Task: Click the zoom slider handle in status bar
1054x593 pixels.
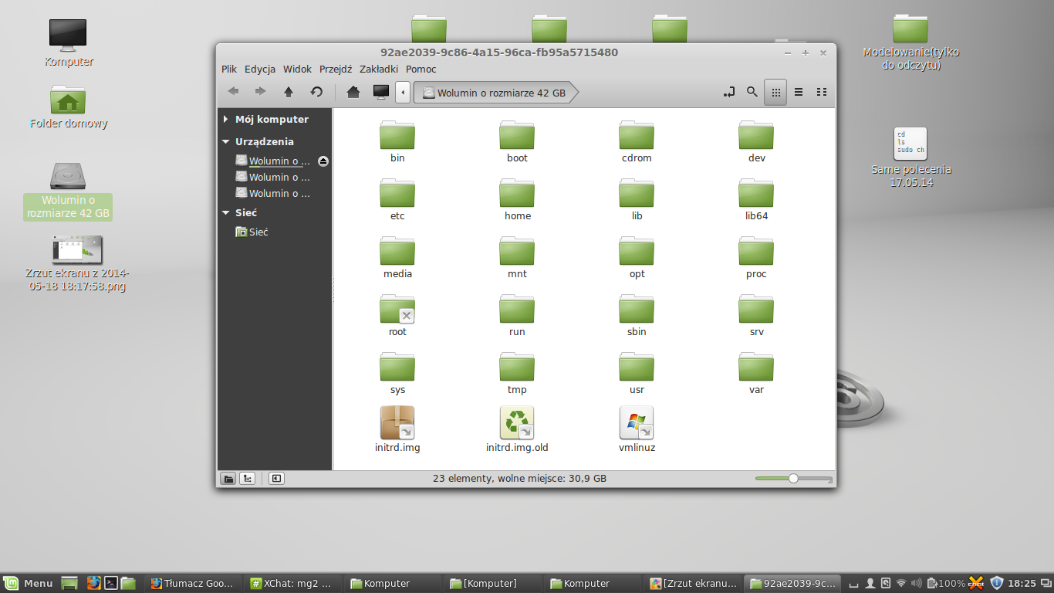Action: [x=793, y=479]
